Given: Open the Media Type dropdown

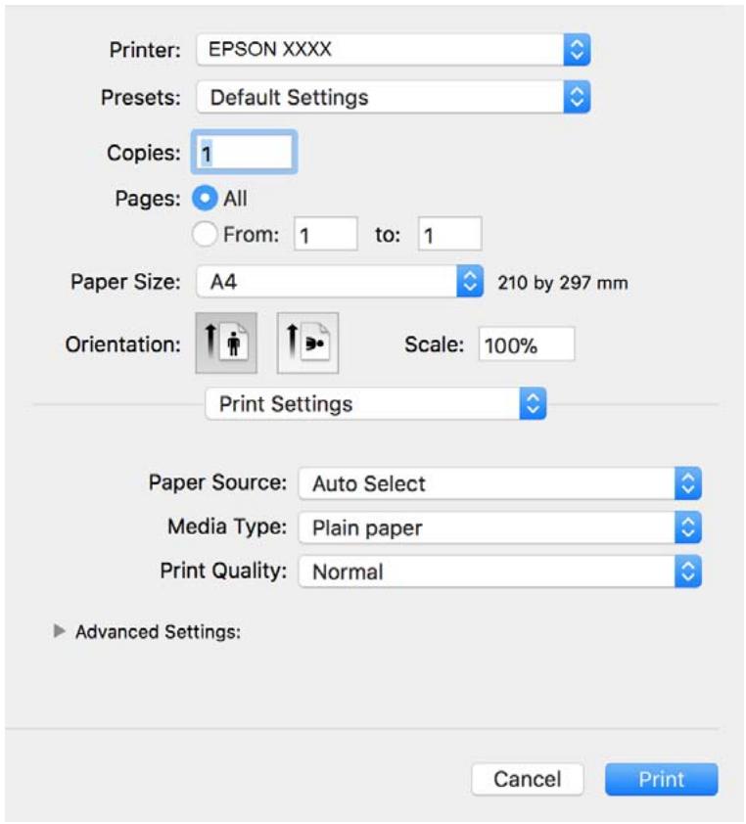Looking at the screenshot, I should tap(499, 527).
